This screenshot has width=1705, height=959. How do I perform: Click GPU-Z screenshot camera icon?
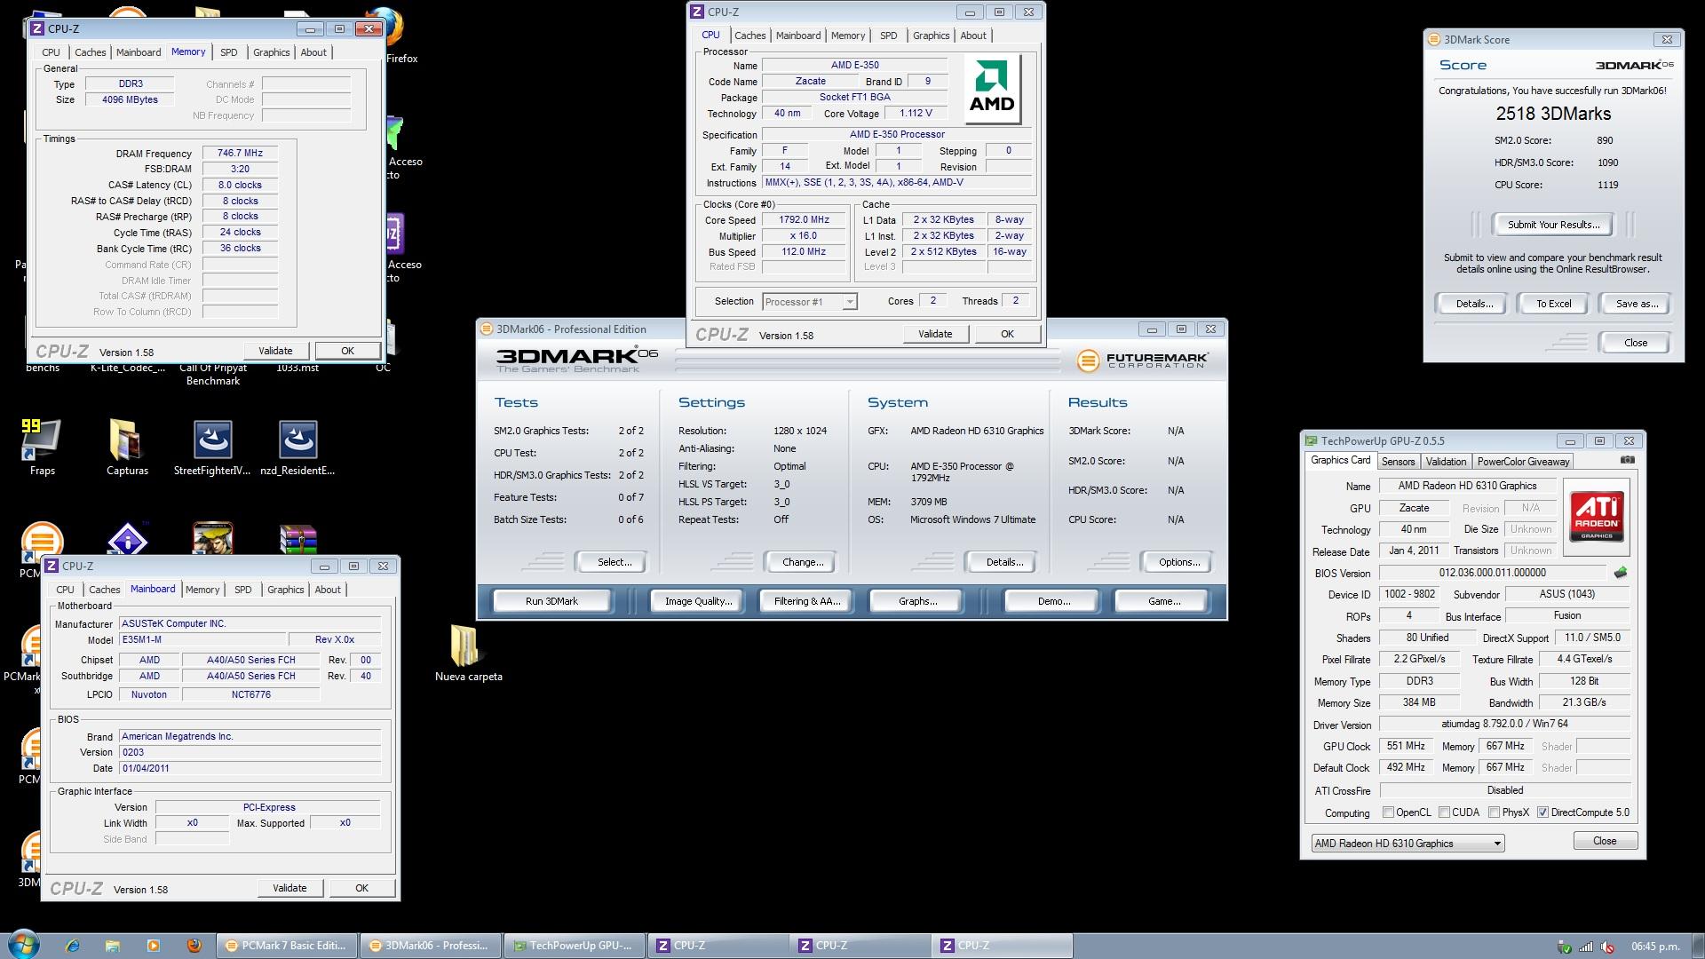(x=1627, y=460)
